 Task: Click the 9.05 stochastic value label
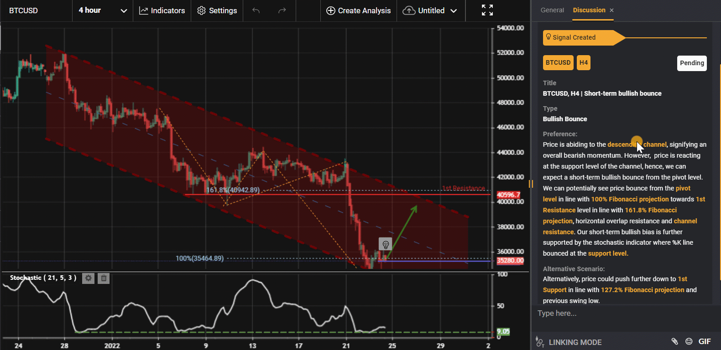503,332
